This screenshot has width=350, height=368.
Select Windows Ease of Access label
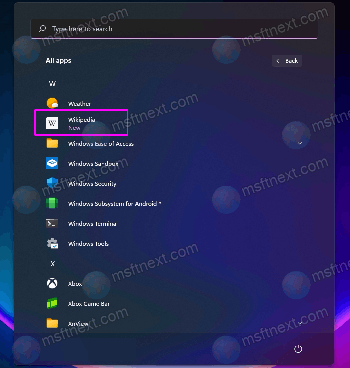coord(101,144)
